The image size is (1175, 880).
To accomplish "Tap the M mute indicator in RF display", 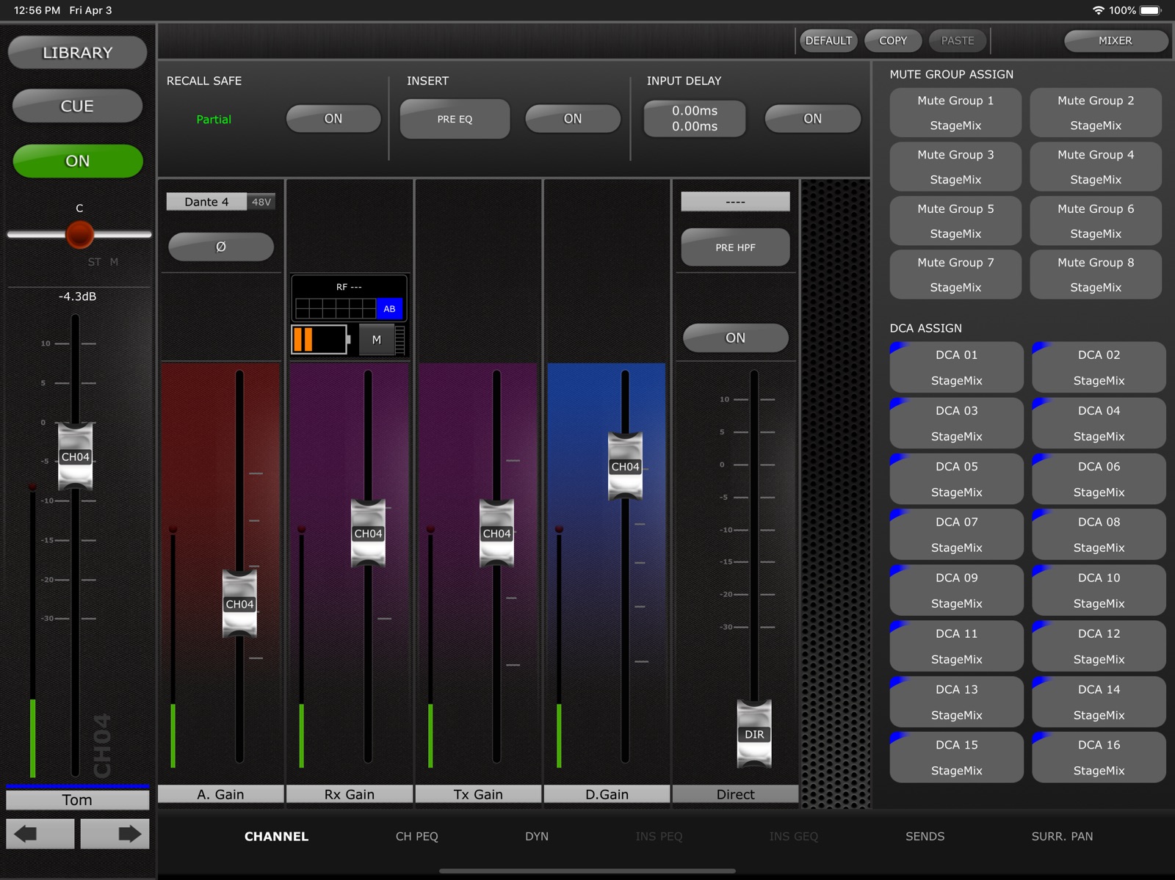I will pos(377,340).
